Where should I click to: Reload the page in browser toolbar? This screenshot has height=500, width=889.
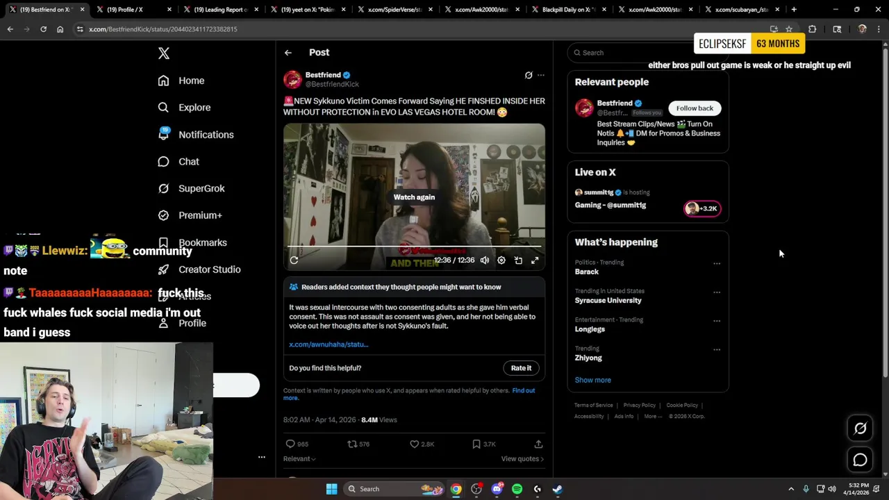[x=43, y=29]
